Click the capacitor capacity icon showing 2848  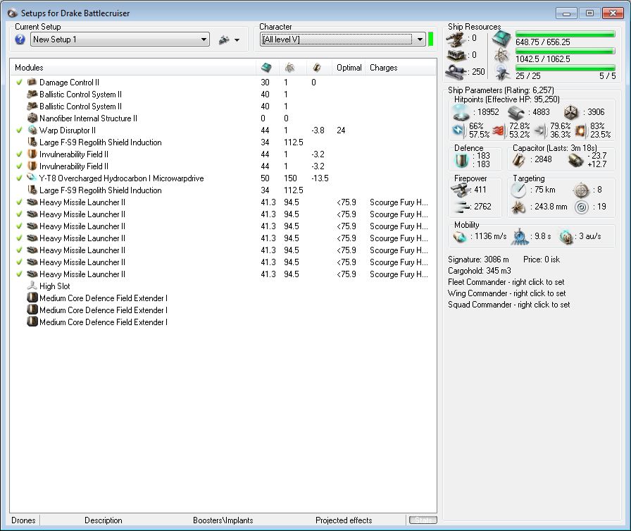[518, 160]
